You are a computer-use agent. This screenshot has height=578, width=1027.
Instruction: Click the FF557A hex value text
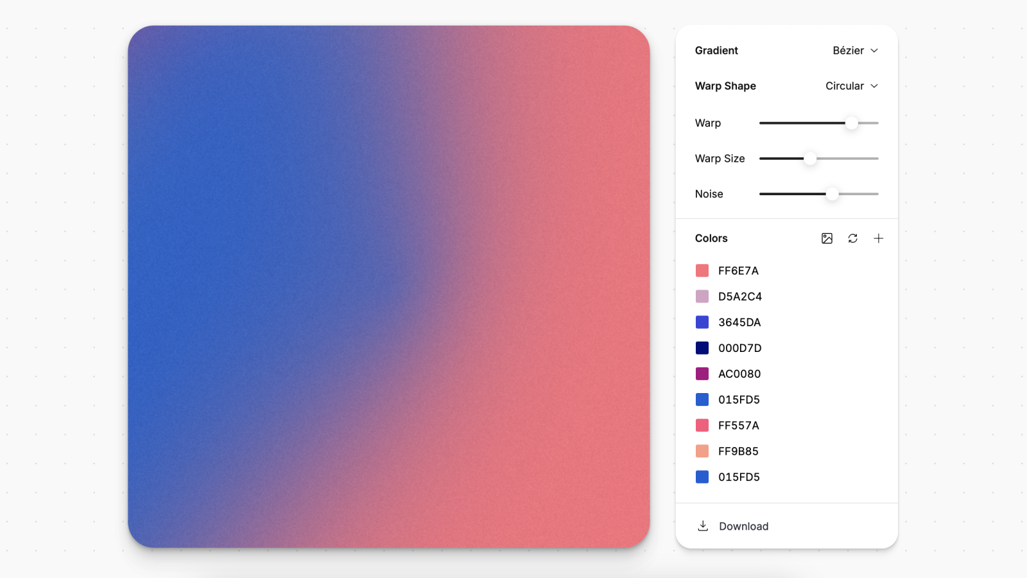(738, 425)
